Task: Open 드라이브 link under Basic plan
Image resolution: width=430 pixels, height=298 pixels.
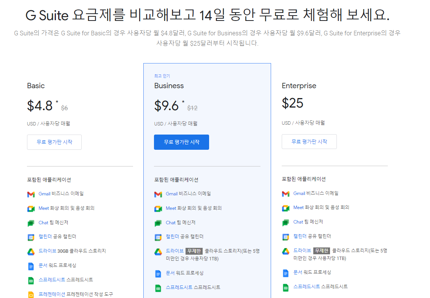Action: pyautogui.click(x=47, y=251)
